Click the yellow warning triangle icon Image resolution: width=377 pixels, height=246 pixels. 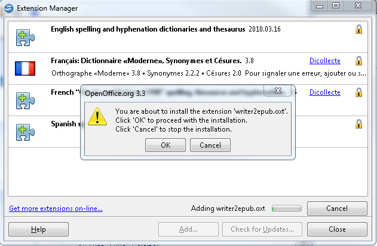coord(97,117)
